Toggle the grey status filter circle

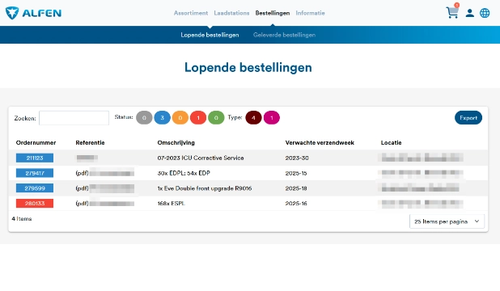tap(144, 118)
